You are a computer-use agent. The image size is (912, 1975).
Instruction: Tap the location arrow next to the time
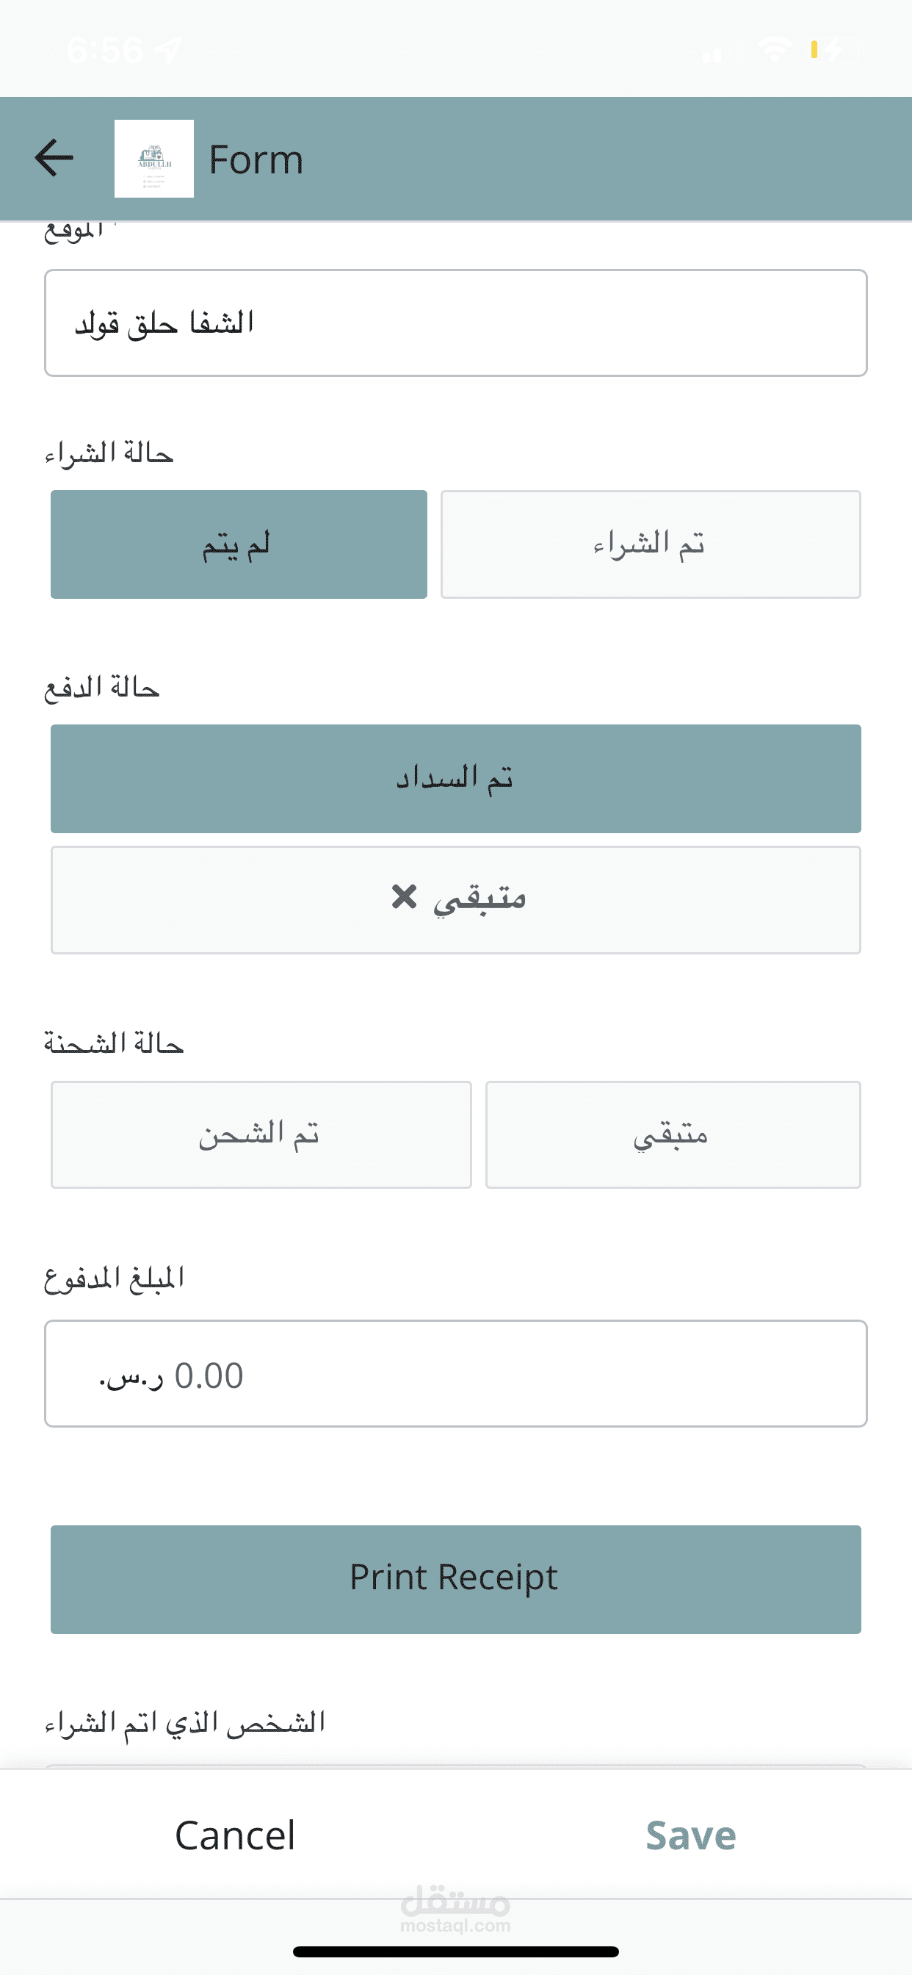pyautogui.click(x=168, y=51)
